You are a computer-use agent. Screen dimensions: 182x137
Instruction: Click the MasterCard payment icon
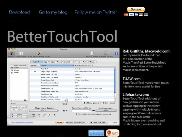coord(126,15)
